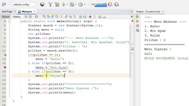189x106 pixels.
Task: Click memory usage bar to collect garbage
Action: click(x=99, y=4)
